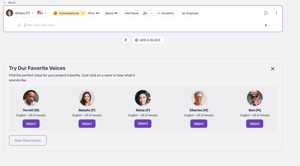Click the block play button
The width and height of the screenshot is (300, 166).
(266, 13)
